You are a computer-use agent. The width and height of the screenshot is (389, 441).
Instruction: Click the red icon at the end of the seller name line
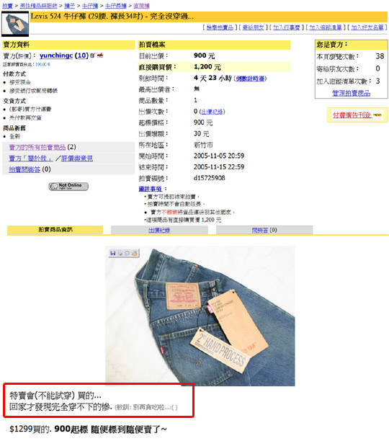[x=100, y=55]
